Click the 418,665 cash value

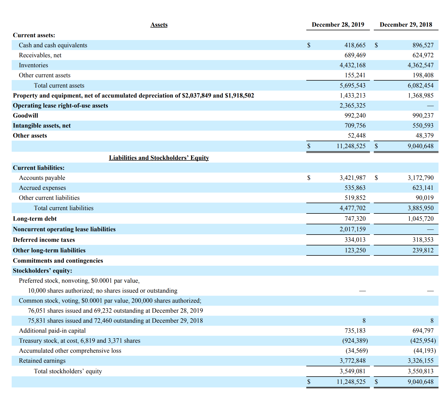point(355,45)
